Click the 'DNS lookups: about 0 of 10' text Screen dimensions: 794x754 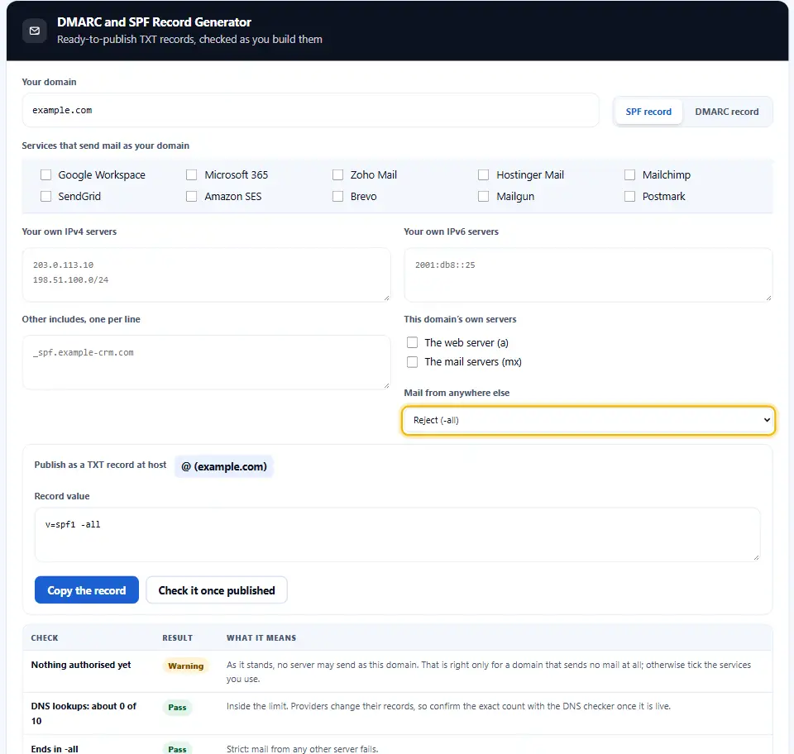click(x=84, y=713)
